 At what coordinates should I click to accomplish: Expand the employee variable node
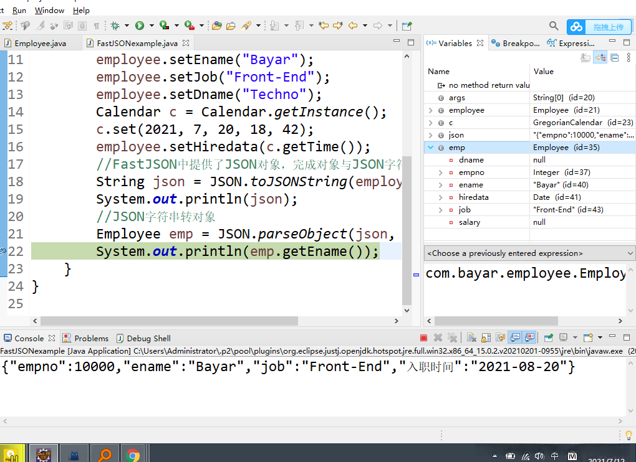click(x=430, y=110)
